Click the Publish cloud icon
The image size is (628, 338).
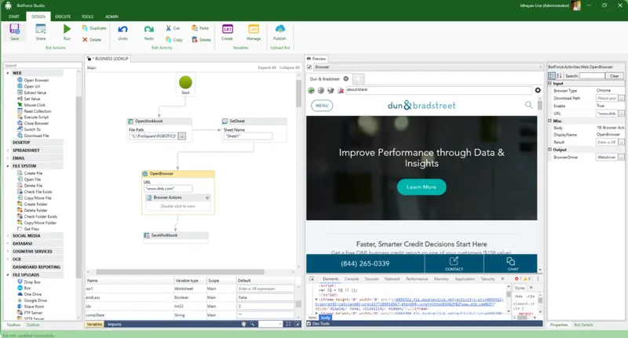pyautogui.click(x=279, y=29)
